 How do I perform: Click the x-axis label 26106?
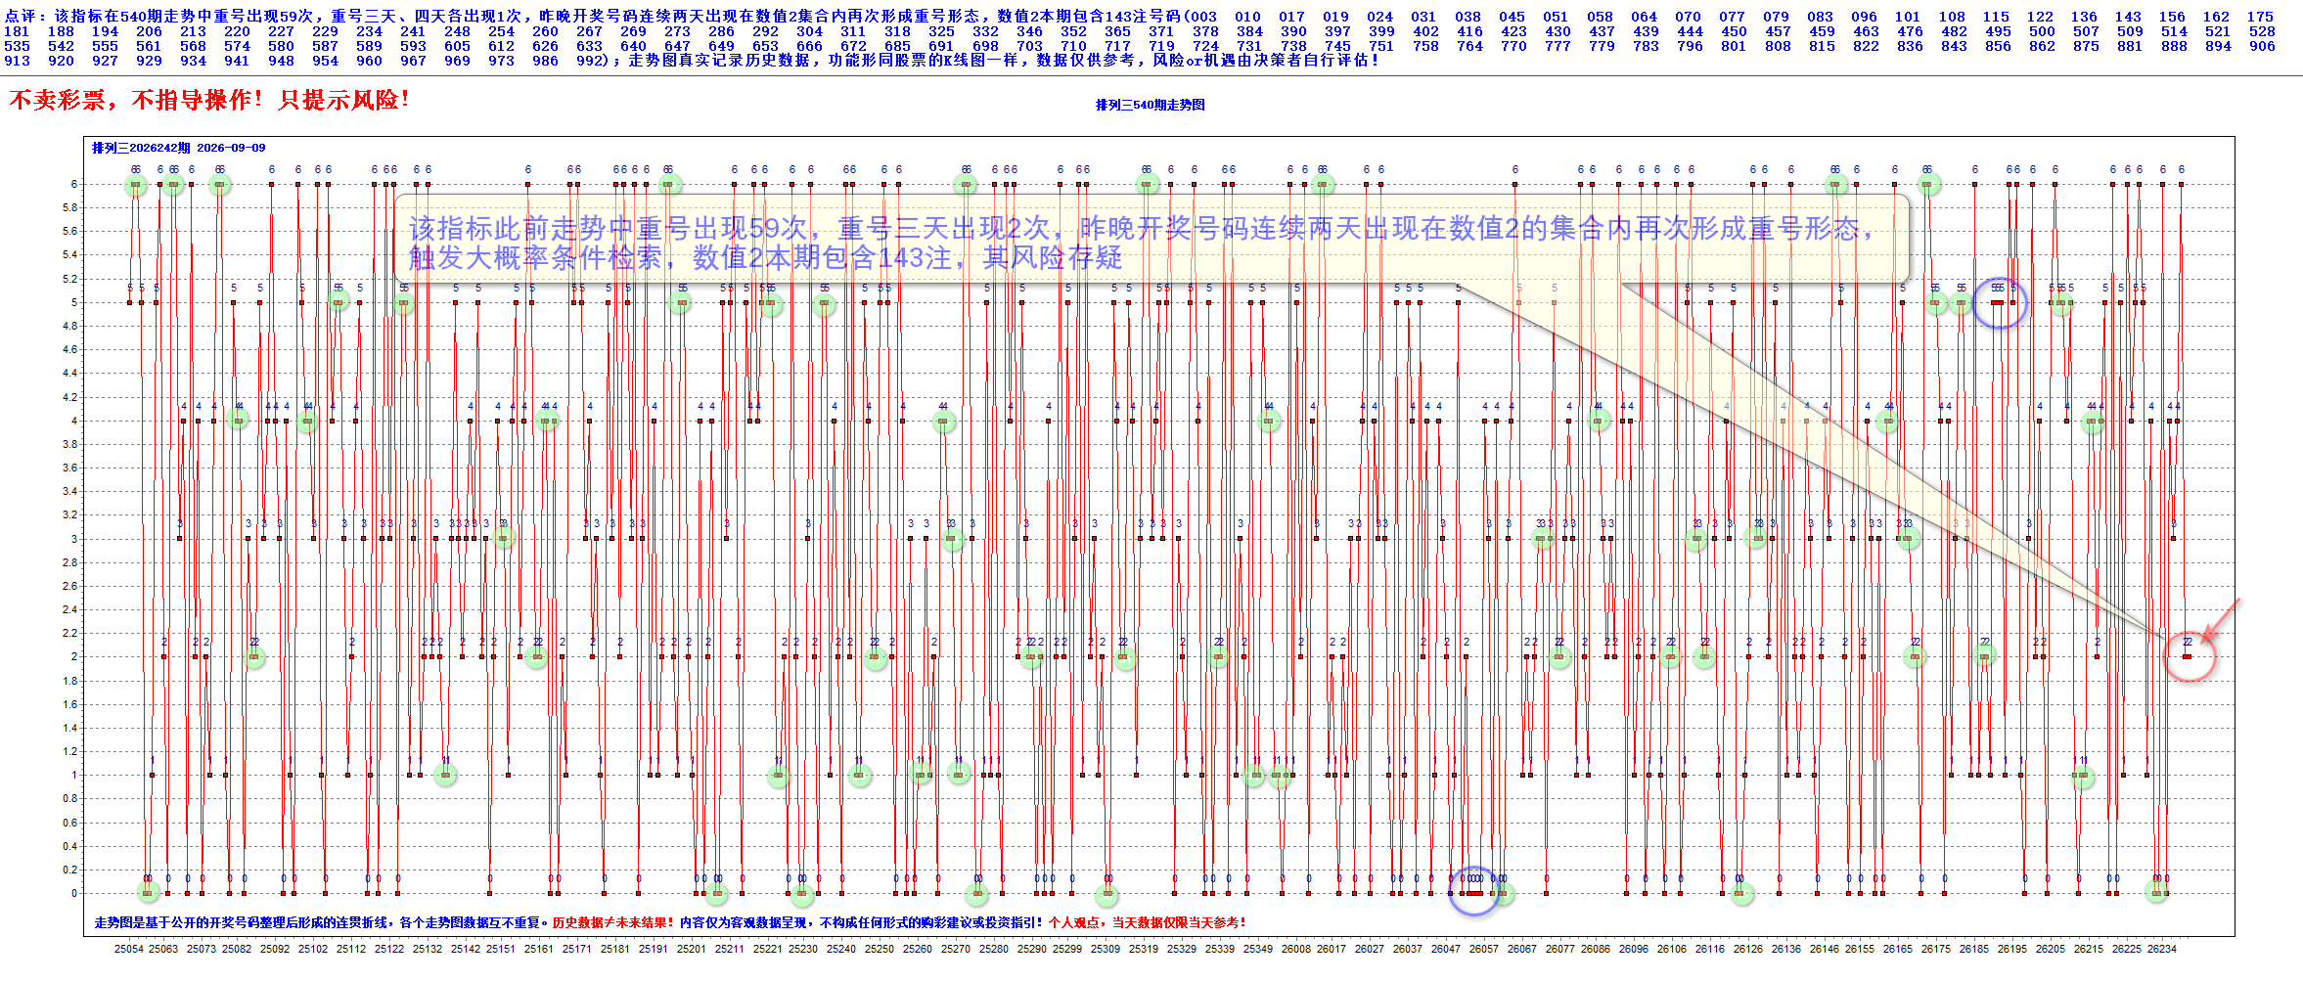coord(1671,949)
